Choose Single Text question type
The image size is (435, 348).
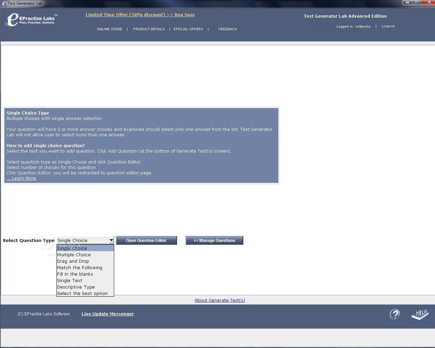tap(85, 280)
